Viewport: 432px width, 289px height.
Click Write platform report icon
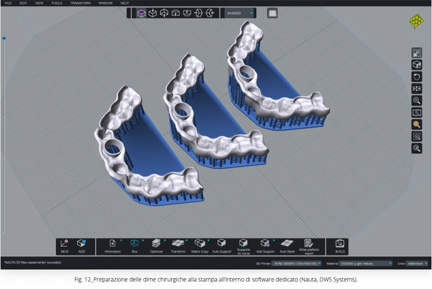point(308,244)
